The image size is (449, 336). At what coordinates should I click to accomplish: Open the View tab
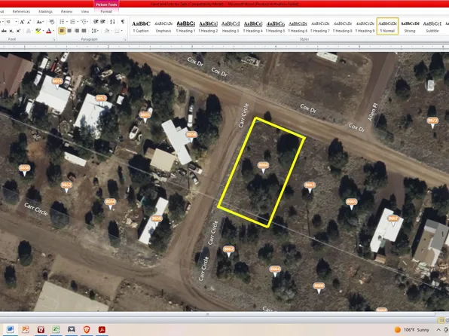pos(85,11)
